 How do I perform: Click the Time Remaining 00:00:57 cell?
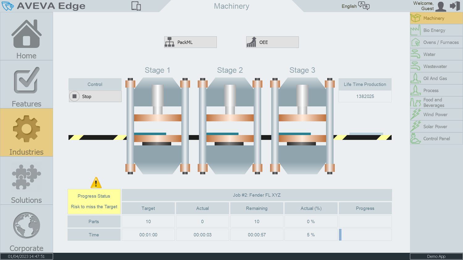(257, 235)
